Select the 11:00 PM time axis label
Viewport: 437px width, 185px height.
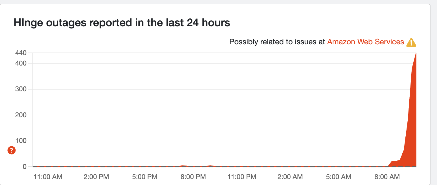point(242,177)
